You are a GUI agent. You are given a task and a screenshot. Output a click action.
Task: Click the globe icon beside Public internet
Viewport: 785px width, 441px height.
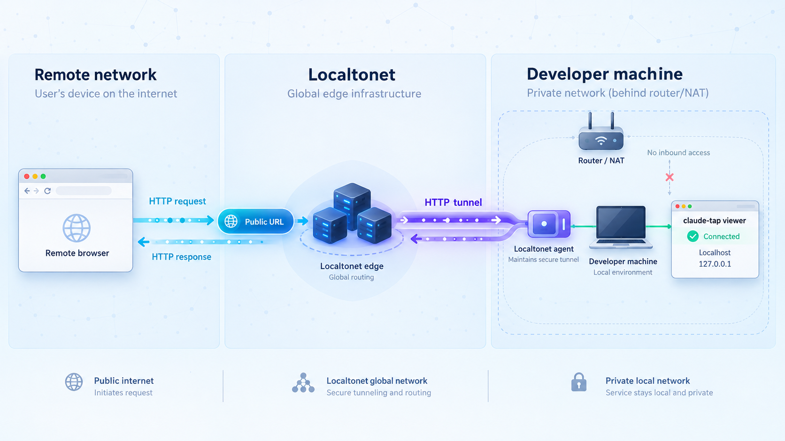74,382
